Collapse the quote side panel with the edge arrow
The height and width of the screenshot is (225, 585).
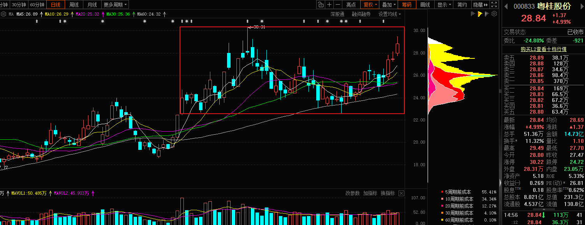pos(500,183)
